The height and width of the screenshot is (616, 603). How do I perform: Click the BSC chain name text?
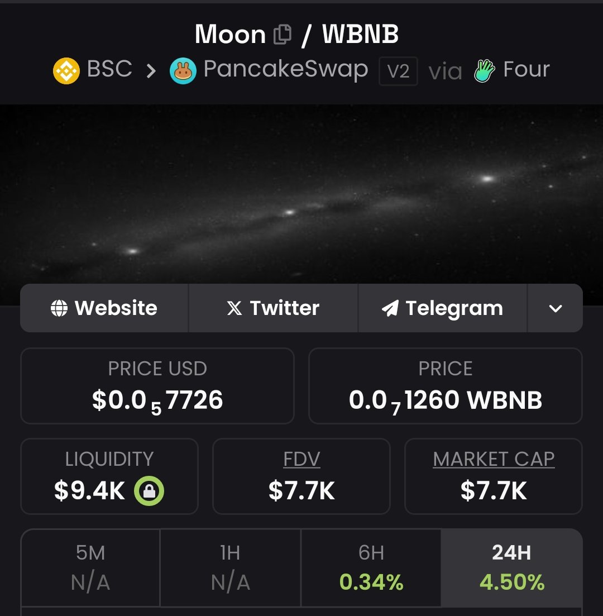(109, 69)
